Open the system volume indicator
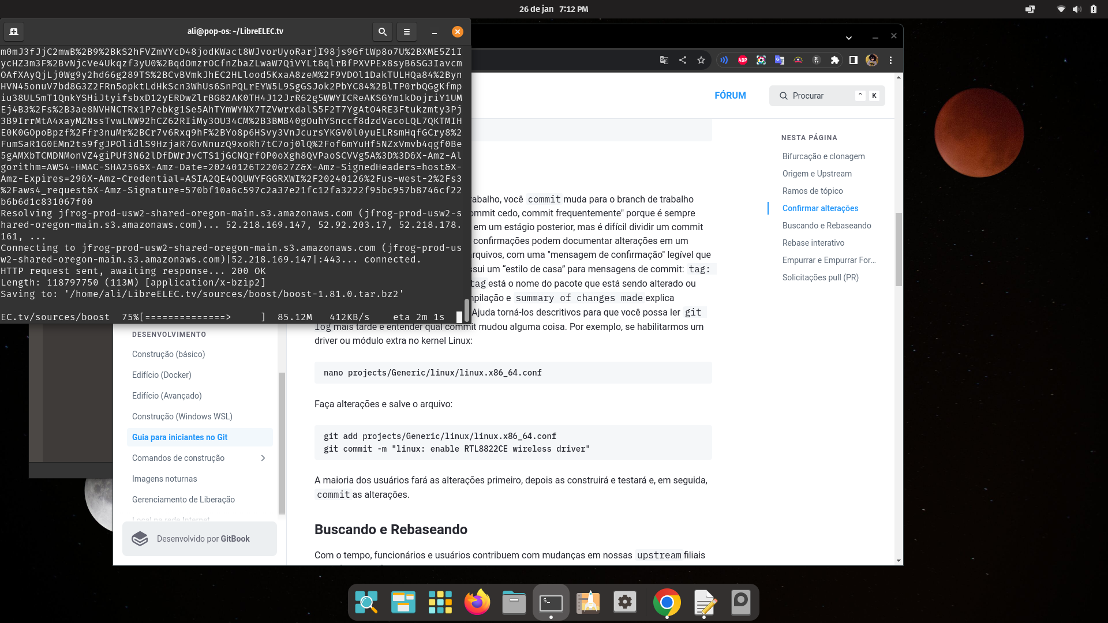This screenshot has height=623, width=1108. pyautogui.click(x=1077, y=9)
